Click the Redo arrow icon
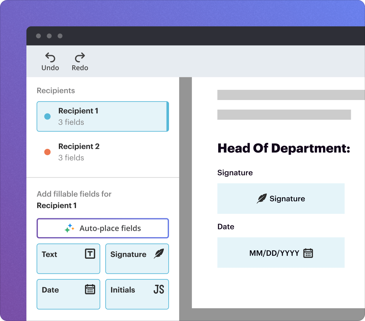The image size is (365, 321). click(x=79, y=57)
